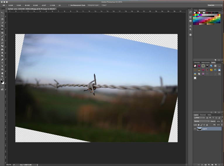Open the 3D panel icon
Screen dimensions: 224x166
pos(190,35)
